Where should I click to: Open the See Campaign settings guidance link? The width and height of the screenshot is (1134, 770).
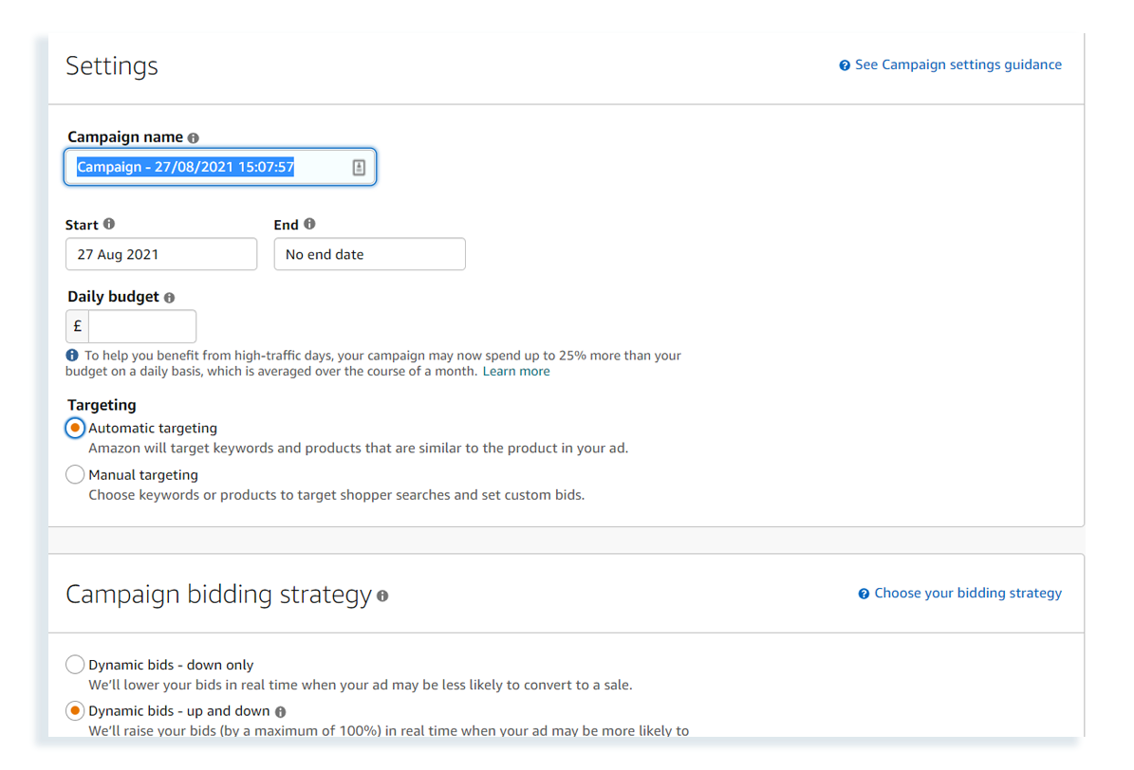[x=957, y=64]
